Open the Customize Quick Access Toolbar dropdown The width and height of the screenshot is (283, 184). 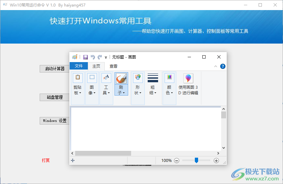(x=106, y=58)
